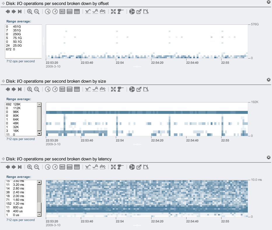The height and width of the screenshot is (230, 272).
Task: Jump to latest time in size panel
Action: click(20, 89)
